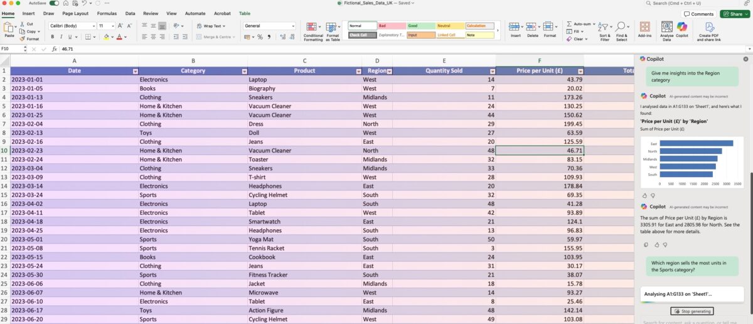Open the Copilot pane from the ribbon
This screenshot has height=324, width=753.
point(682,29)
